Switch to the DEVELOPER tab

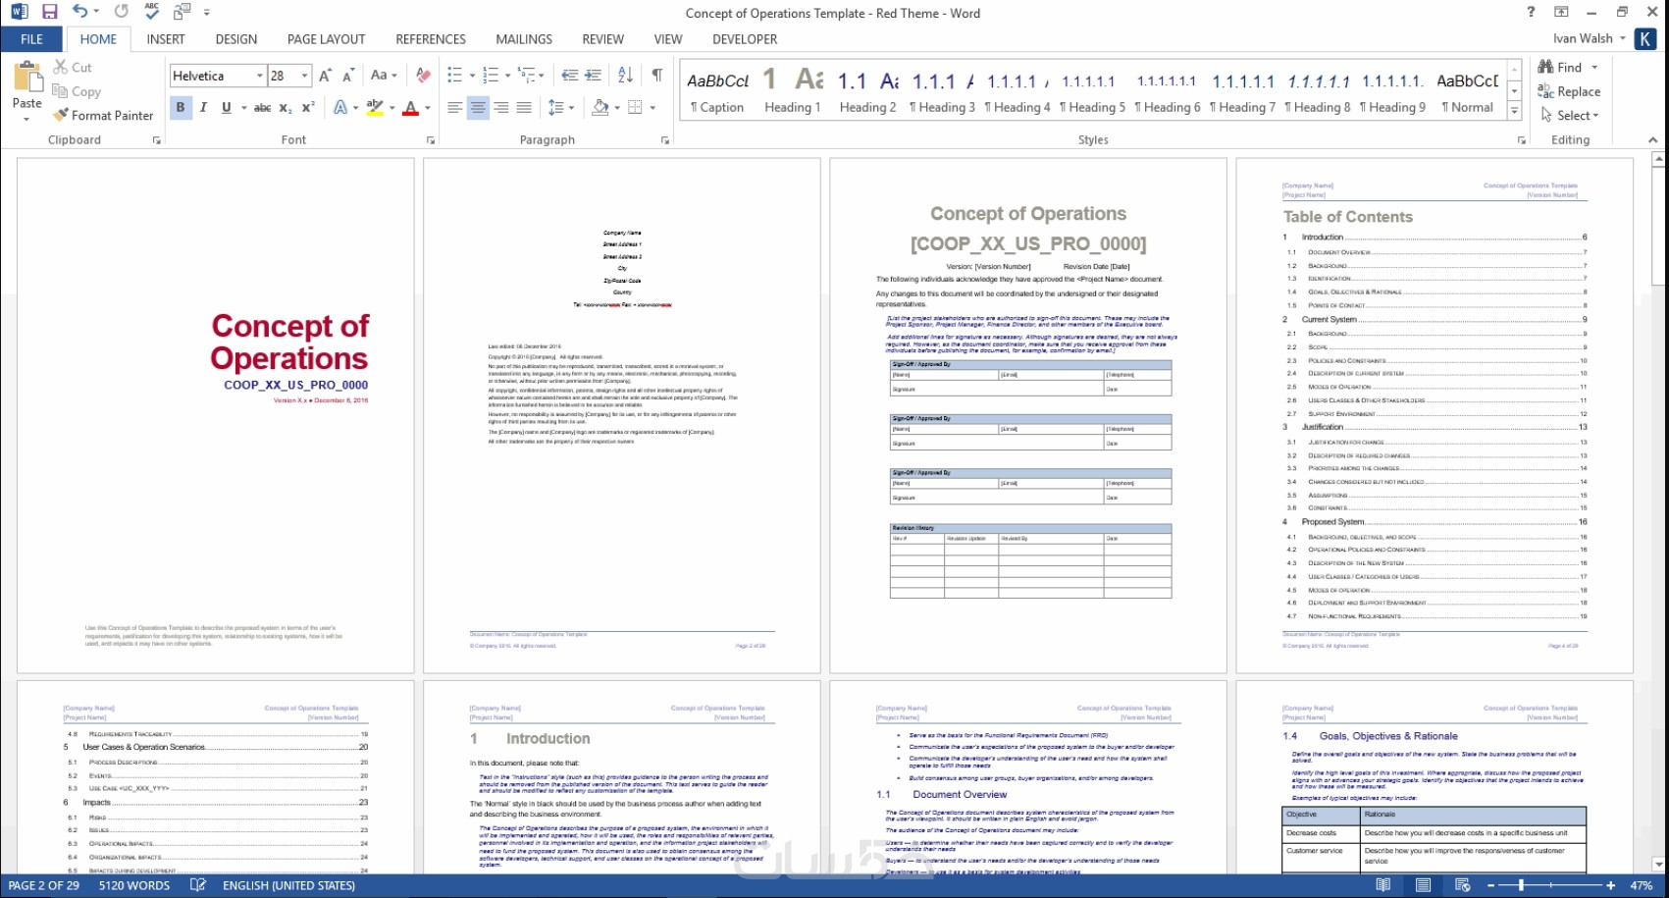tap(745, 39)
